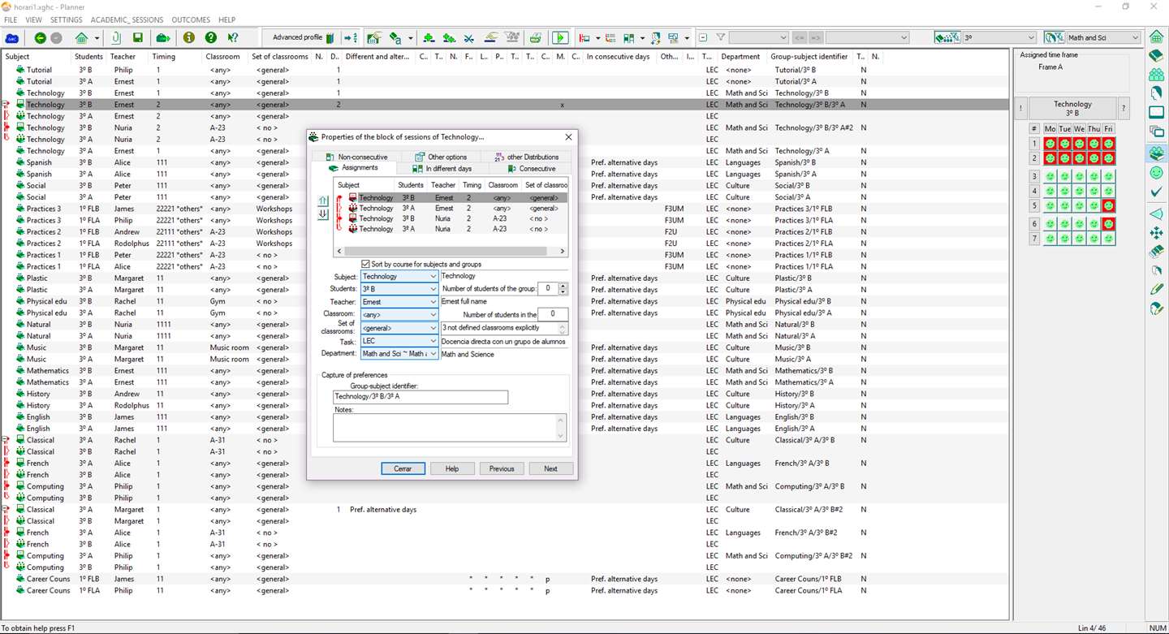
Task: Open the OUTCOMES menu
Action: pyautogui.click(x=190, y=19)
